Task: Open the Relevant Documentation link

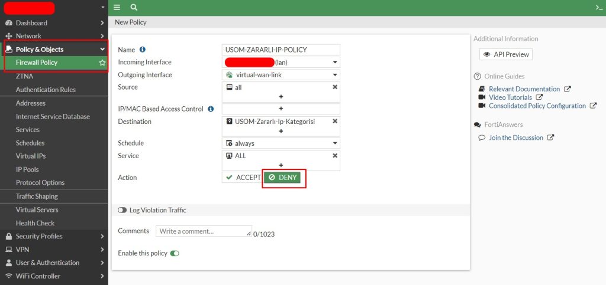Action: [x=525, y=89]
